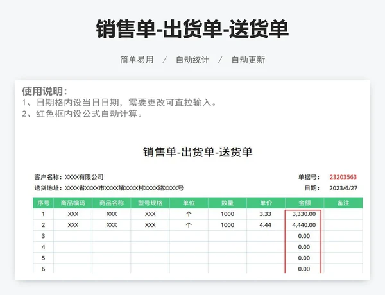385x295 pixels.
Task: Select 商品名称 cell XXX in row 1
Action: [112, 214]
